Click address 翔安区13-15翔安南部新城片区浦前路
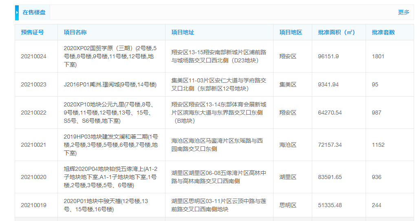The height and width of the screenshot is (221, 419). pos(219,56)
